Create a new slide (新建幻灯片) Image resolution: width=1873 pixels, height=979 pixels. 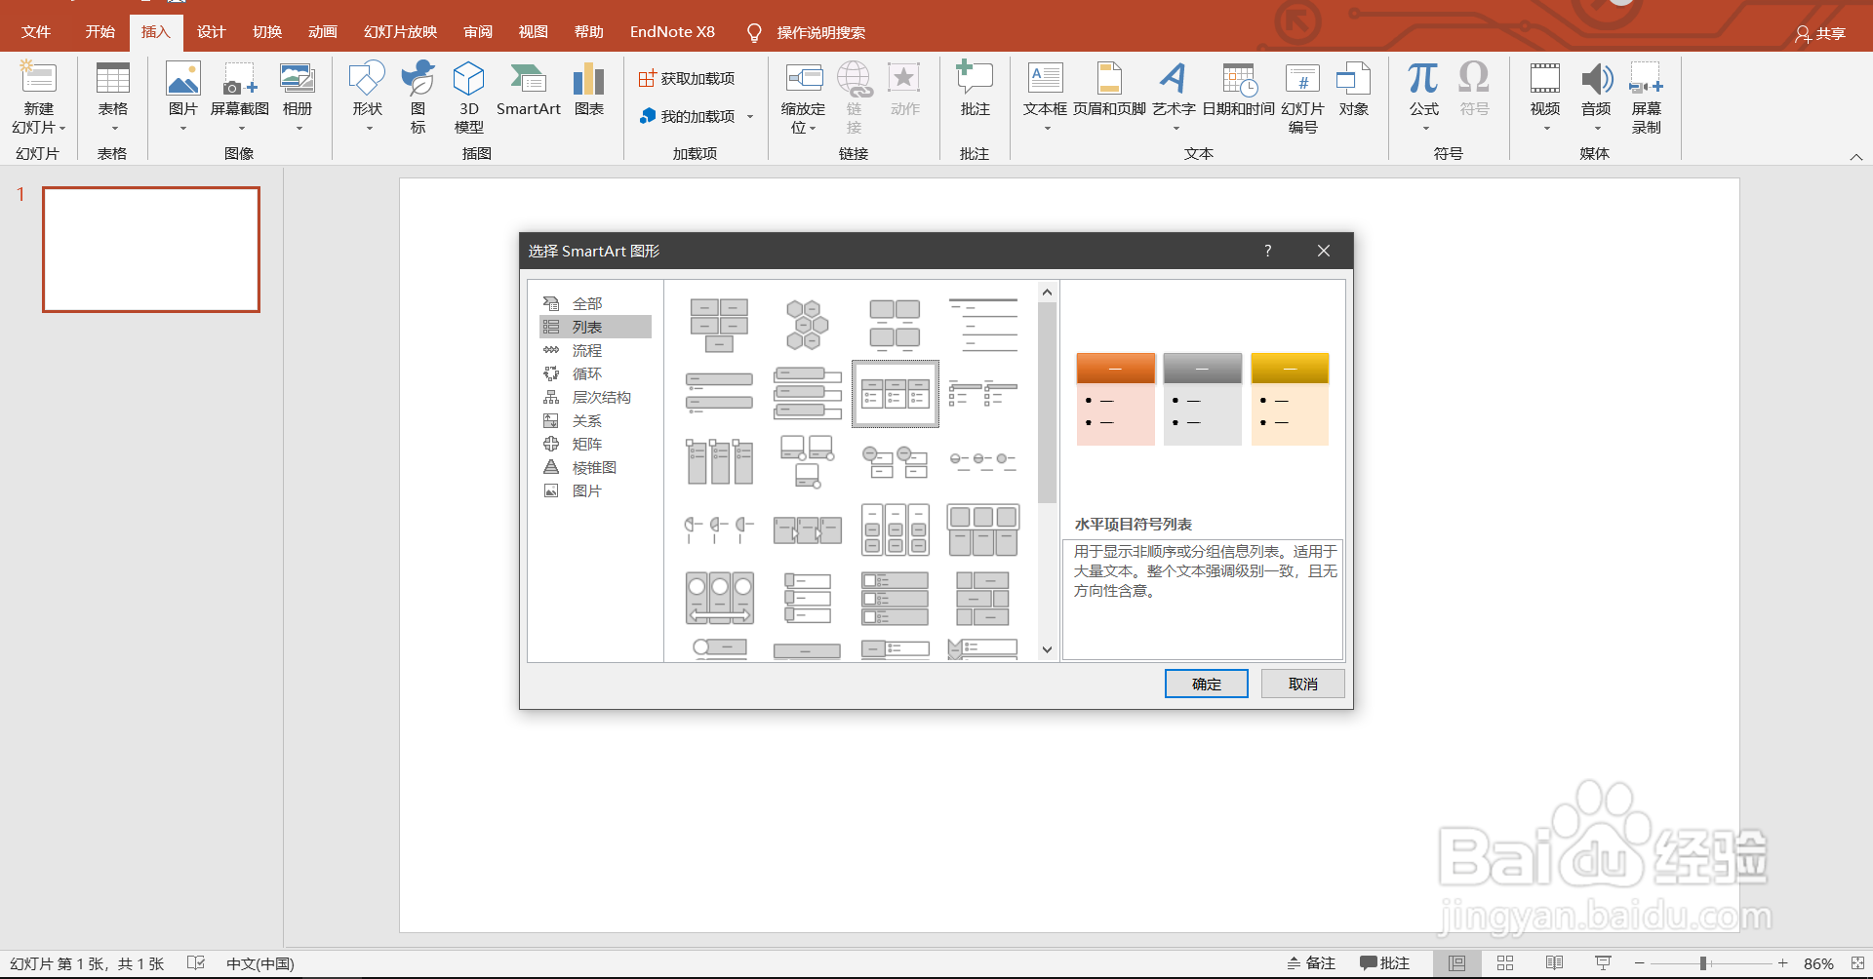(x=39, y=97)
